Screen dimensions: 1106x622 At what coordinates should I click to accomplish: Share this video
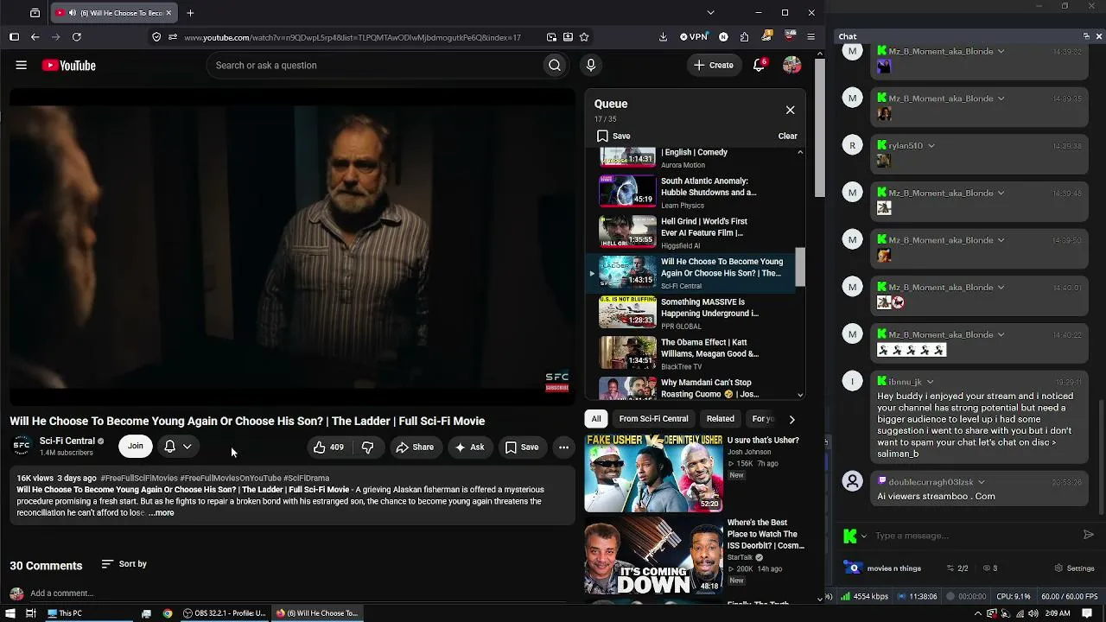(415, 447)
